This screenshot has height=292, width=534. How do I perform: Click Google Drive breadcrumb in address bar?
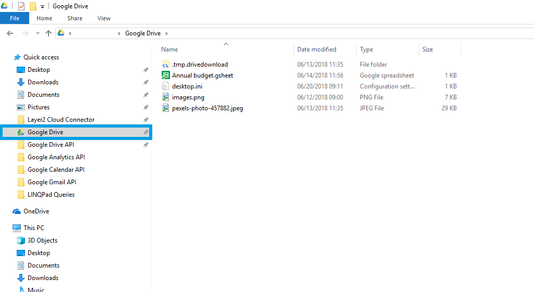(143, 33)
